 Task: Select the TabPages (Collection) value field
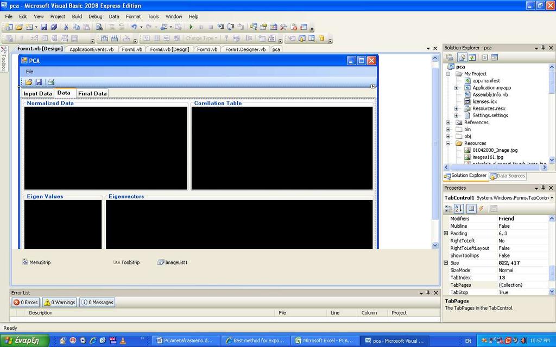523,285
